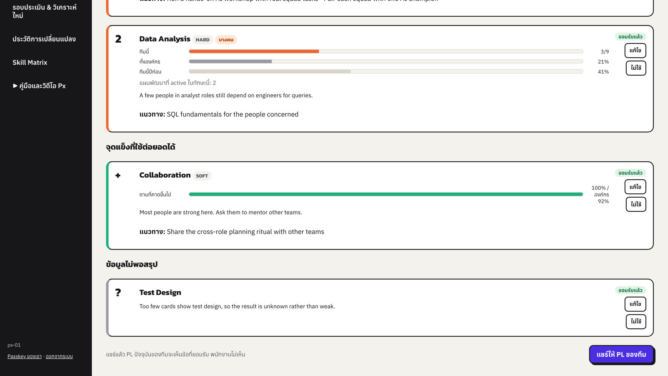
Task: Click the green ตามที่คาดขึ้นไป progress bar
Action: coord(386,194)
